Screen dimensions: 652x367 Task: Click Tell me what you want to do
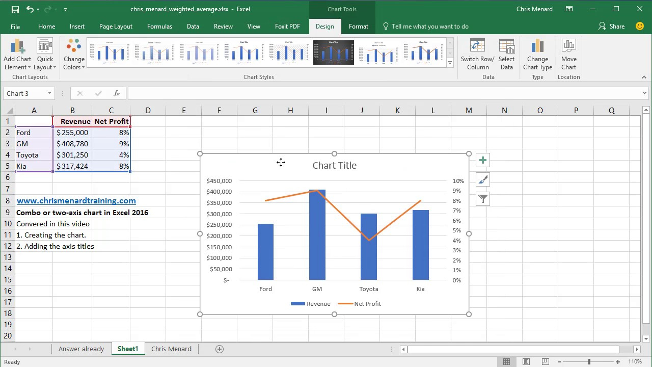[x=430, y=26]
